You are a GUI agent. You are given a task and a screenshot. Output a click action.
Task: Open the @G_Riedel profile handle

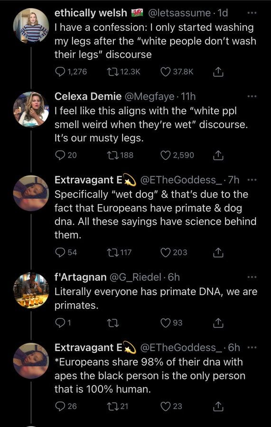[x=135, y=277]
